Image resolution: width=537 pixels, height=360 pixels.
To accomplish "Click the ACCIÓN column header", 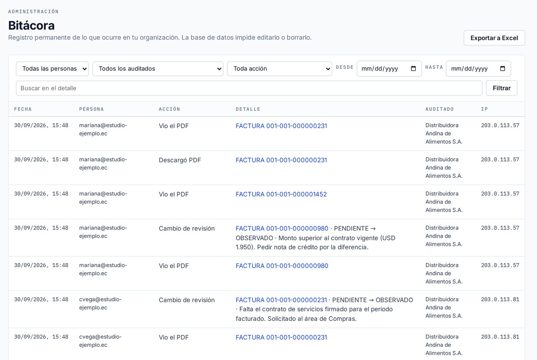I will click(169, 109).
